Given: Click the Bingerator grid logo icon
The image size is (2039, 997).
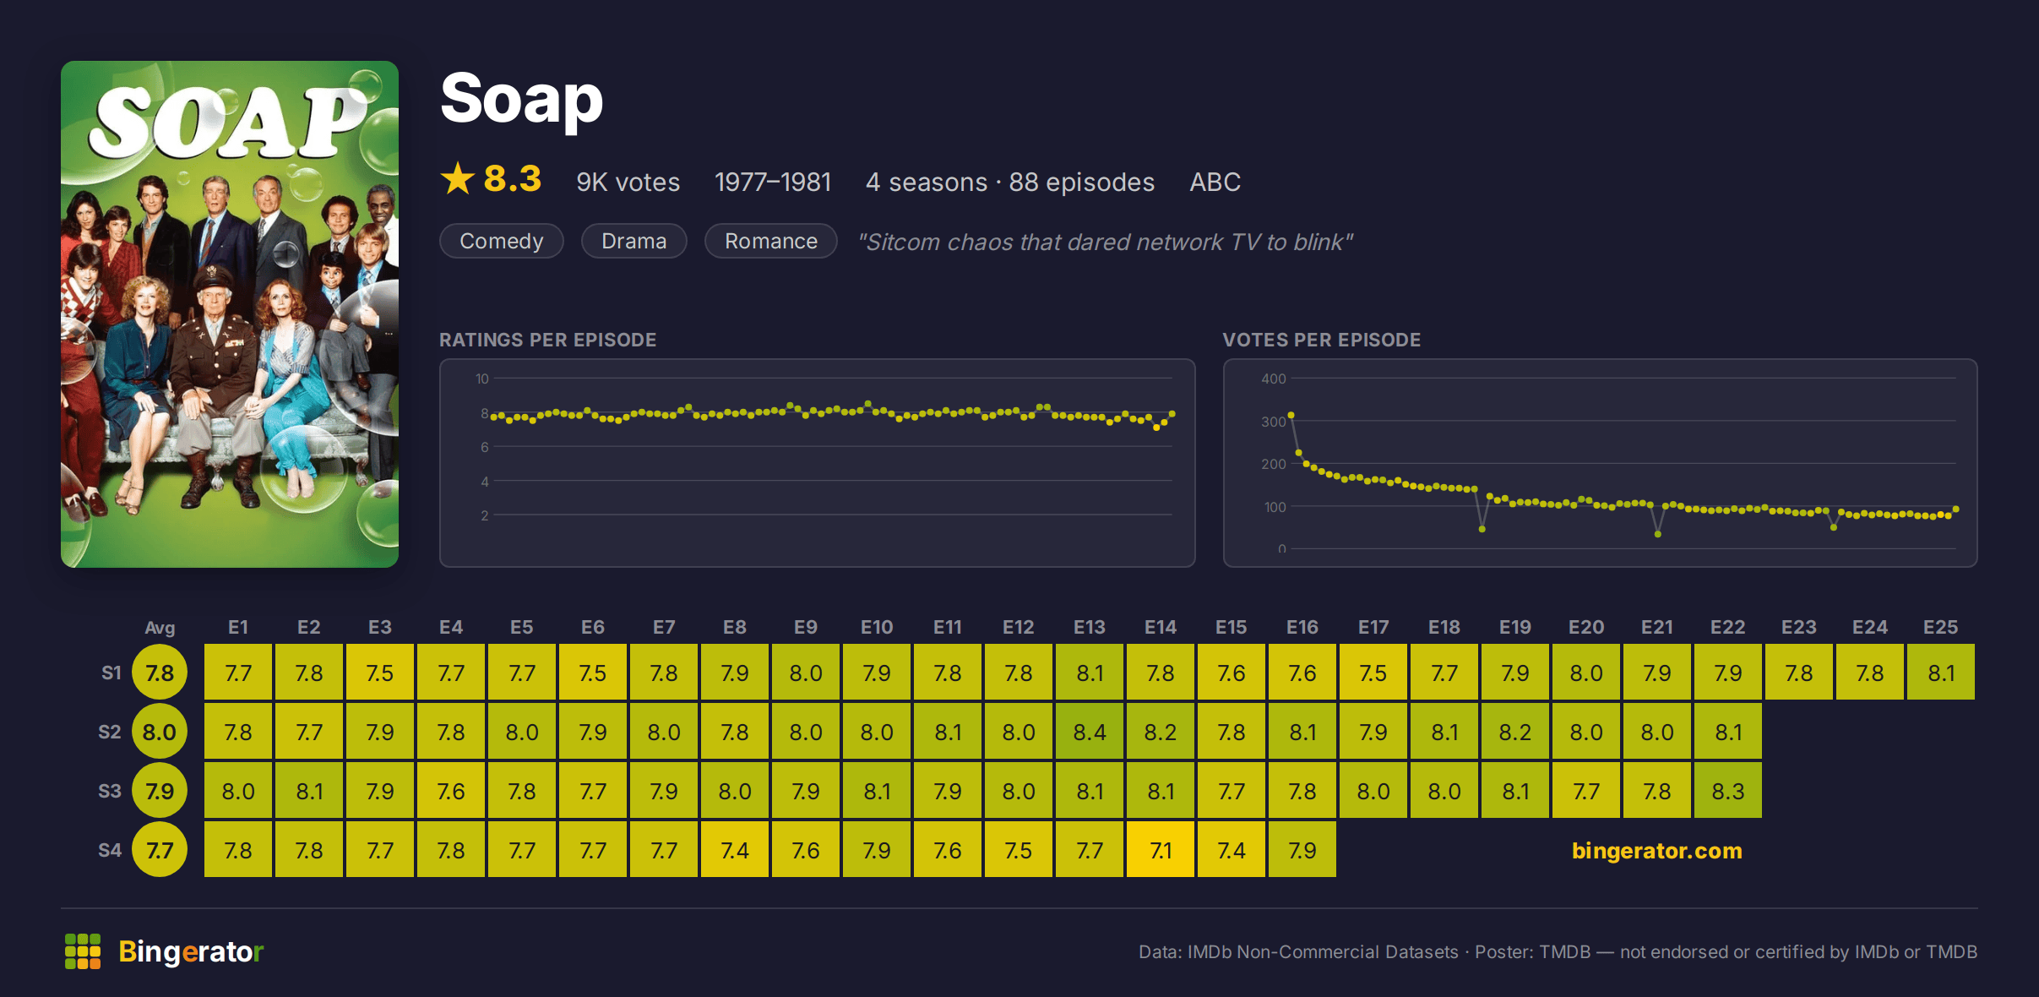Looking at the screenshot, I should 83,951.
